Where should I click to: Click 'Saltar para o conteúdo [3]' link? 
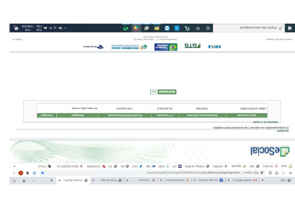point(156,37)
